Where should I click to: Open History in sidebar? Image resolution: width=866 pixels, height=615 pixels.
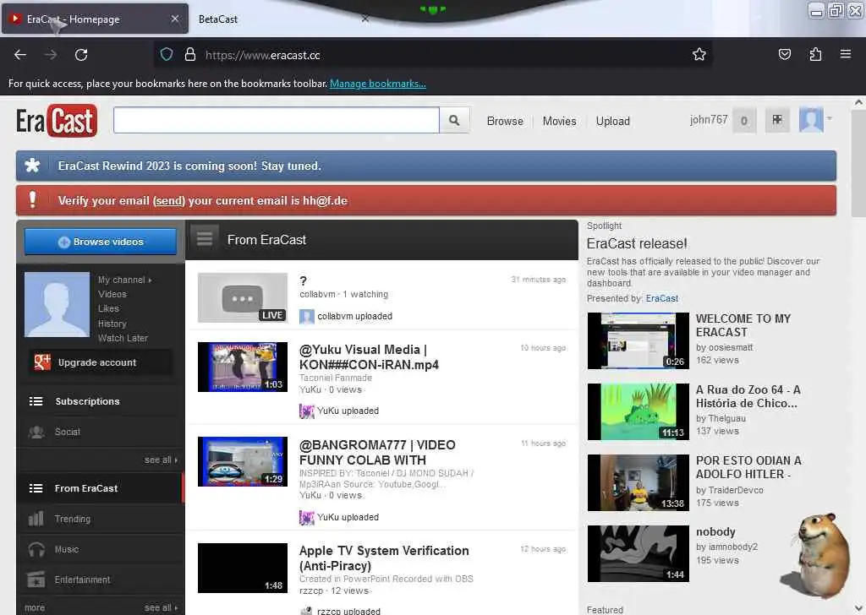pos(112,324)
